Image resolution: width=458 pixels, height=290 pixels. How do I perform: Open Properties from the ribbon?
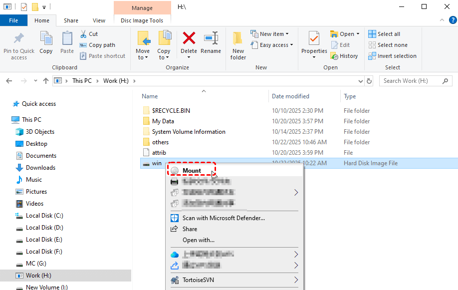click(314, 39)
